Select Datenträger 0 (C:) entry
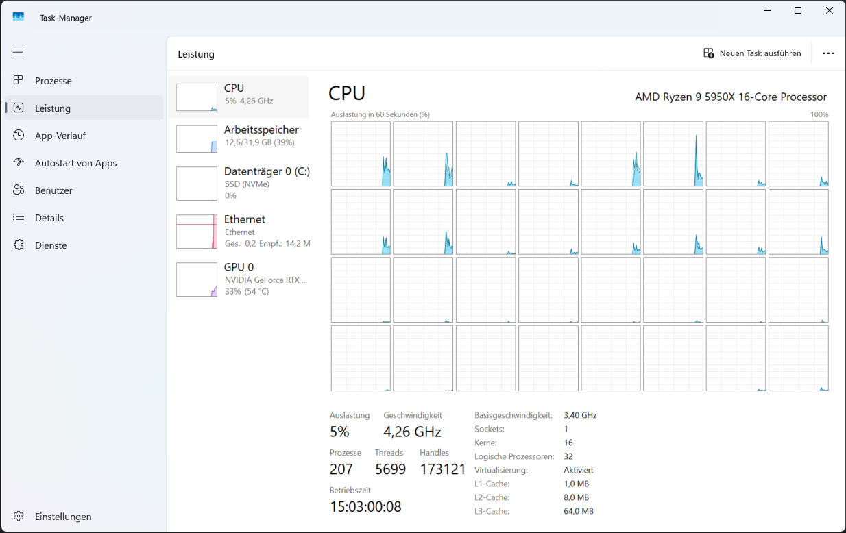This screenshot has height=533, width=846. [x=239, y=183]
